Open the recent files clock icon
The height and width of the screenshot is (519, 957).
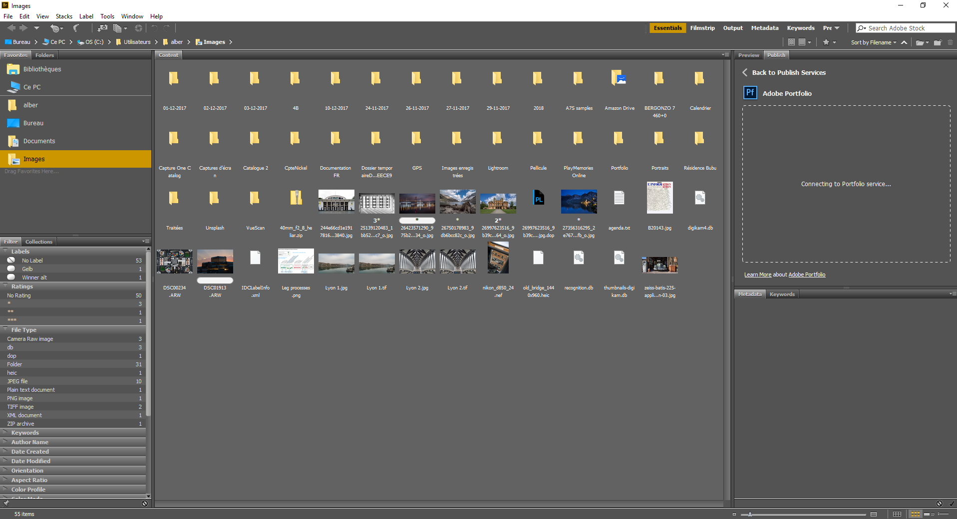(x=55, y=28)
